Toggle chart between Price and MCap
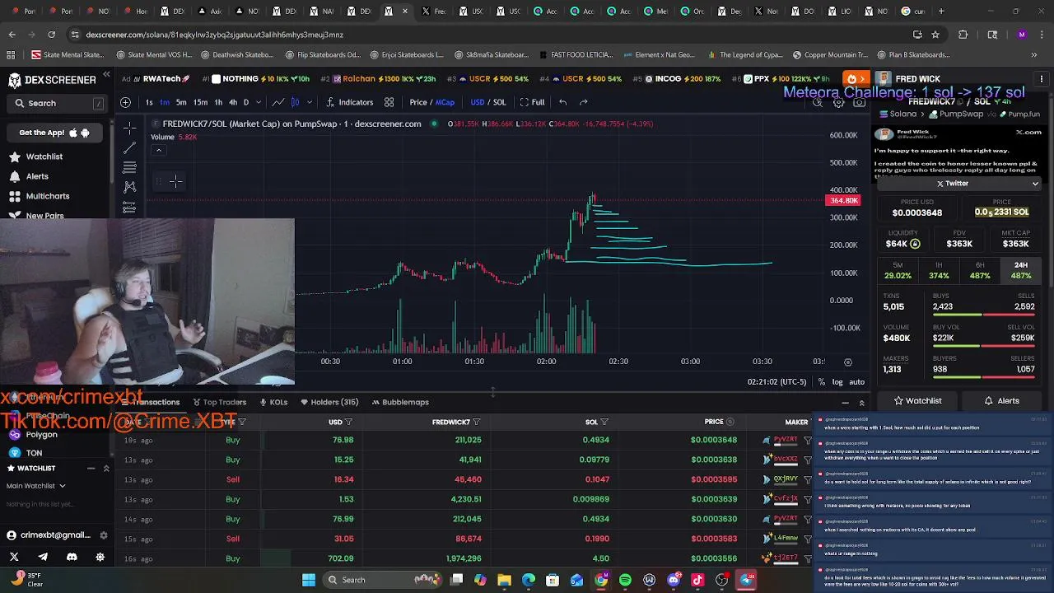1054x593 pixels. click(x=432, y=102)
